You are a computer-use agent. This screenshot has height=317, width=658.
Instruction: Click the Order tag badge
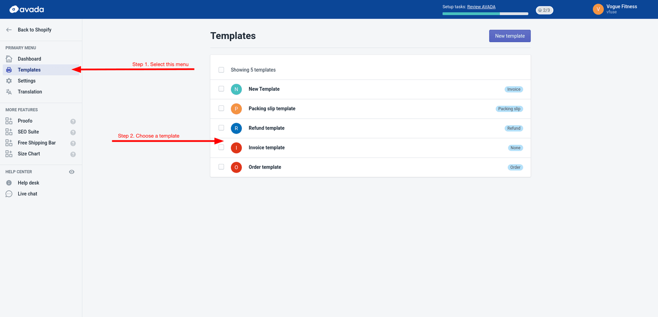tap(515, 168)
